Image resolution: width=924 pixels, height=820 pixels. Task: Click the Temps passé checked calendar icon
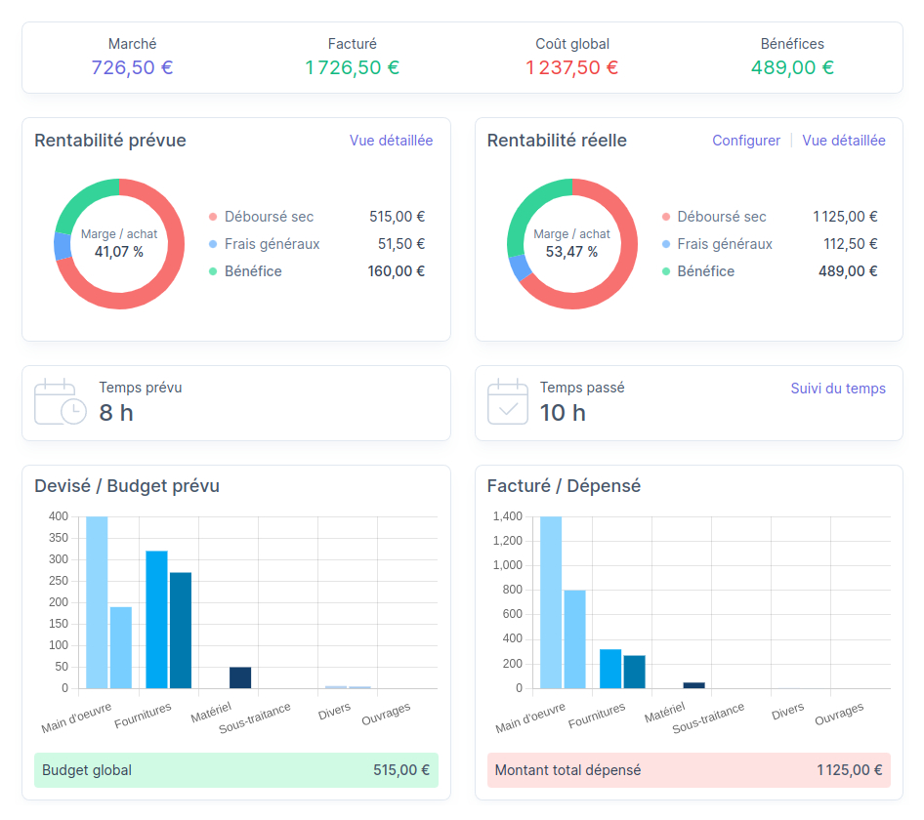pyautogui.click(x=507, y=402)
